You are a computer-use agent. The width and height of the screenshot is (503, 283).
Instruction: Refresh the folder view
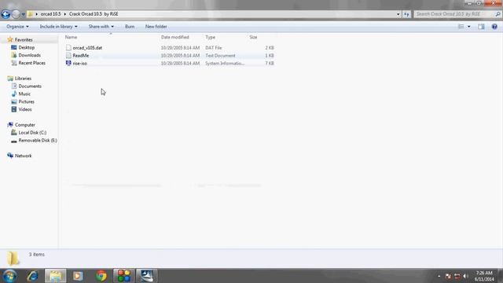click(406, 14)
